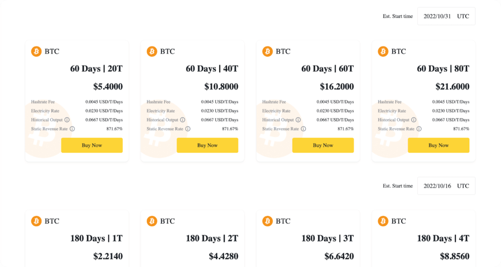Image resolution: width=501 pixels, height=267 pixels.
Task: Show Historical Output info on 40T card
Action: point(182,120)
